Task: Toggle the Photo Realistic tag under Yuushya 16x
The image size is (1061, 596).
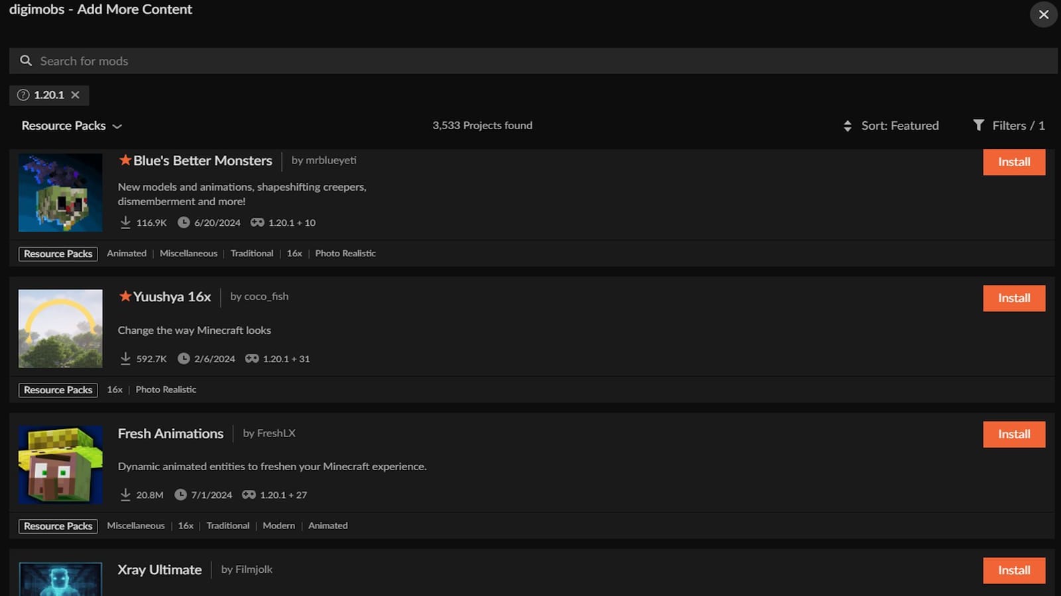Action: point(166,389)
